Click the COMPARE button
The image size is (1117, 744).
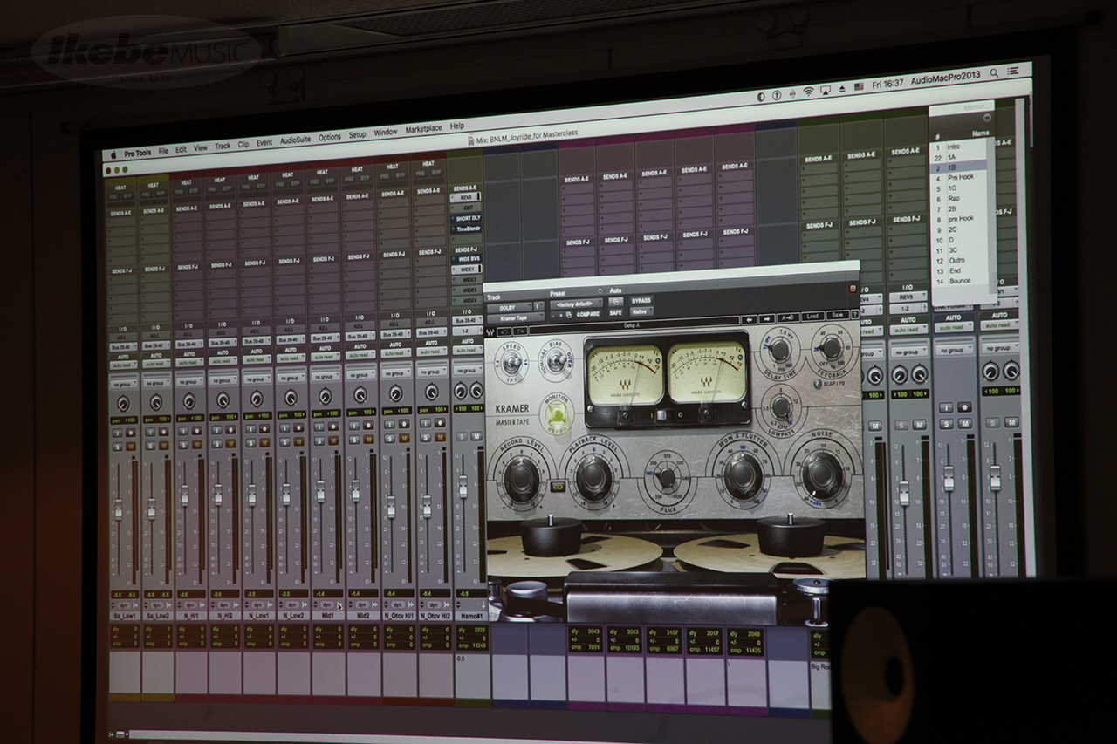587,313
